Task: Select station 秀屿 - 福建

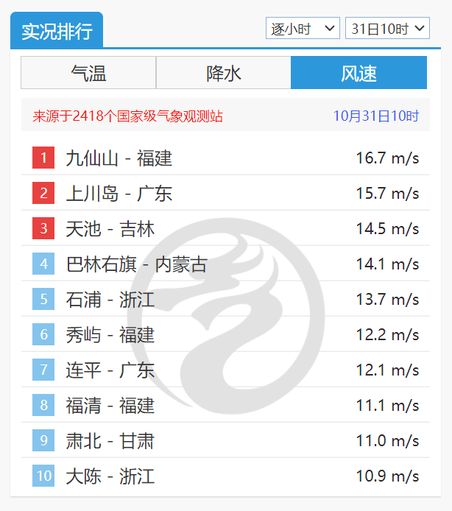Action: click(x=110, y=335)
